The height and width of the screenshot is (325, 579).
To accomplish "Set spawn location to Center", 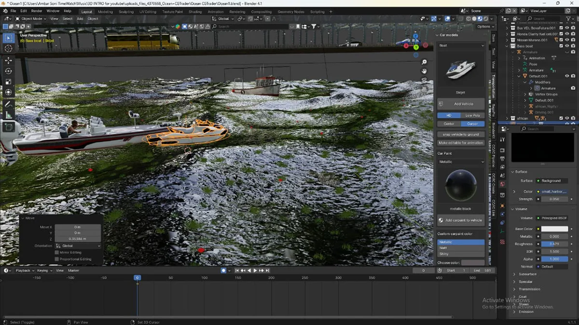I will point(449,124).
